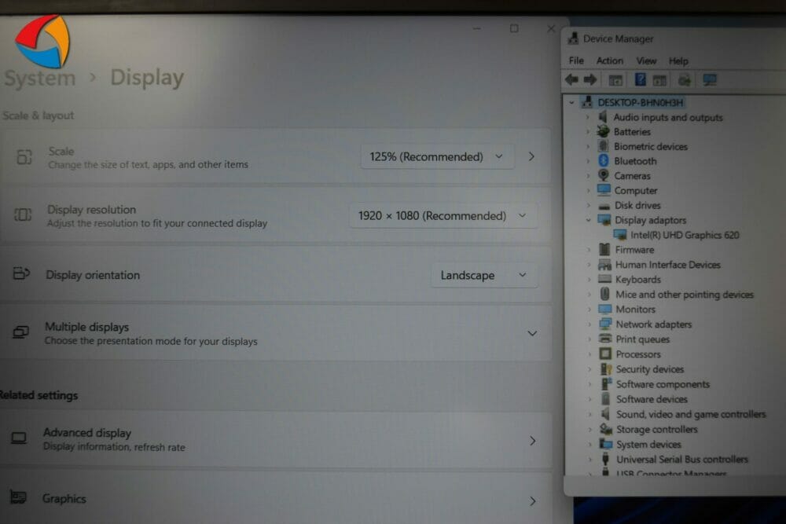Scan for hardware changes monitor icon

pyautogui.click(x=710, y=79)
